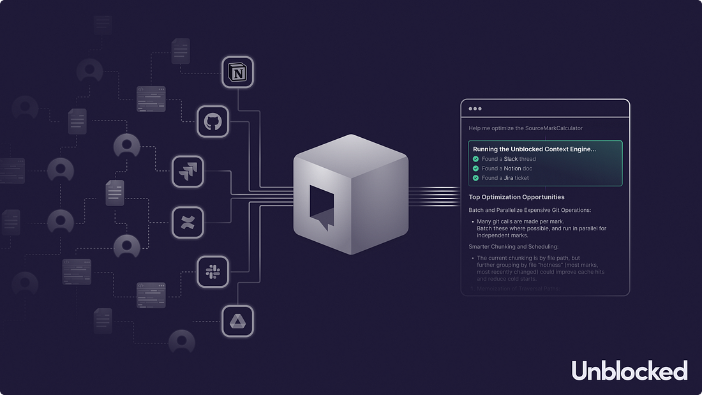Click the code window icon left of GitHub
Image resolution: width=702 pixels, height=395 pixels.
tap(151, 99)
